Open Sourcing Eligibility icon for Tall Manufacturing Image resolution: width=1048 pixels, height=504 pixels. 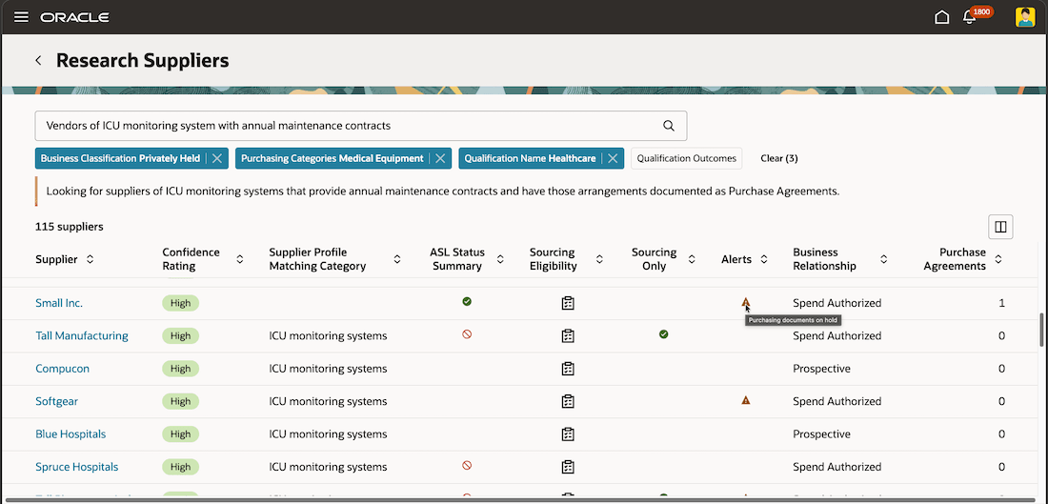568,335
